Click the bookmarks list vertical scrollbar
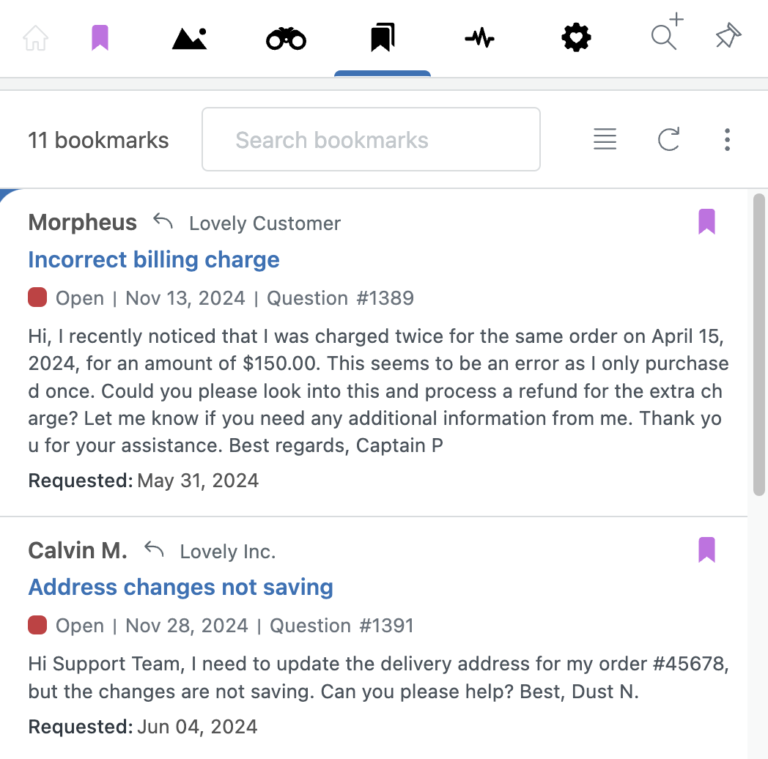Viewport: 768px width, 759px height. 758,345
